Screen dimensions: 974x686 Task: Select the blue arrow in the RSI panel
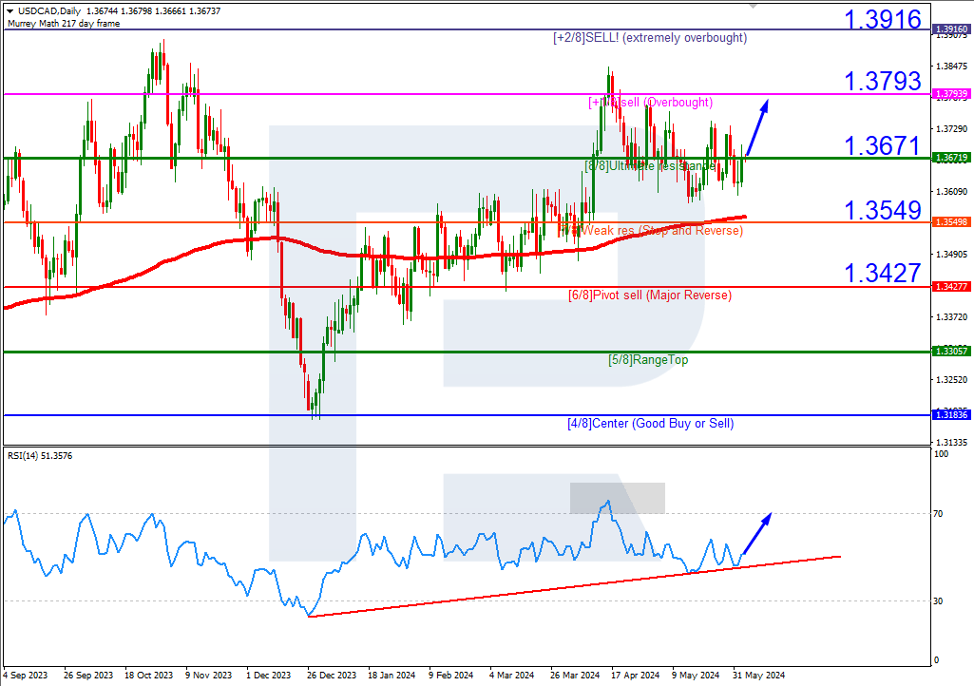click(757, 533)
